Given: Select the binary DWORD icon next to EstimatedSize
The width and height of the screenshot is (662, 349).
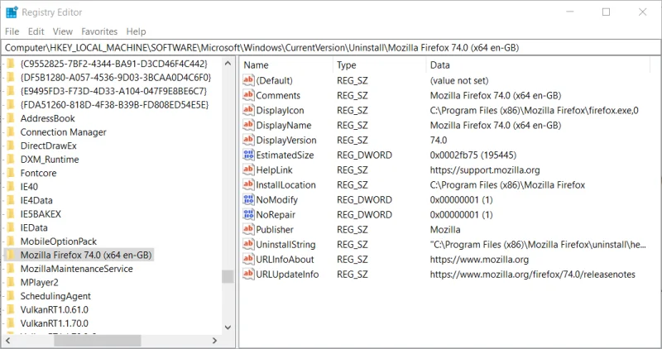Looking at the screenshot, I should click(248, 155).
